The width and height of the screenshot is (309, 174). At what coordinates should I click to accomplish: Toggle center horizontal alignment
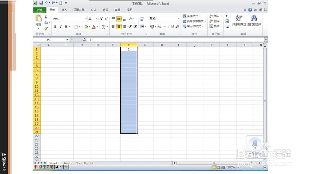point(119,26)
